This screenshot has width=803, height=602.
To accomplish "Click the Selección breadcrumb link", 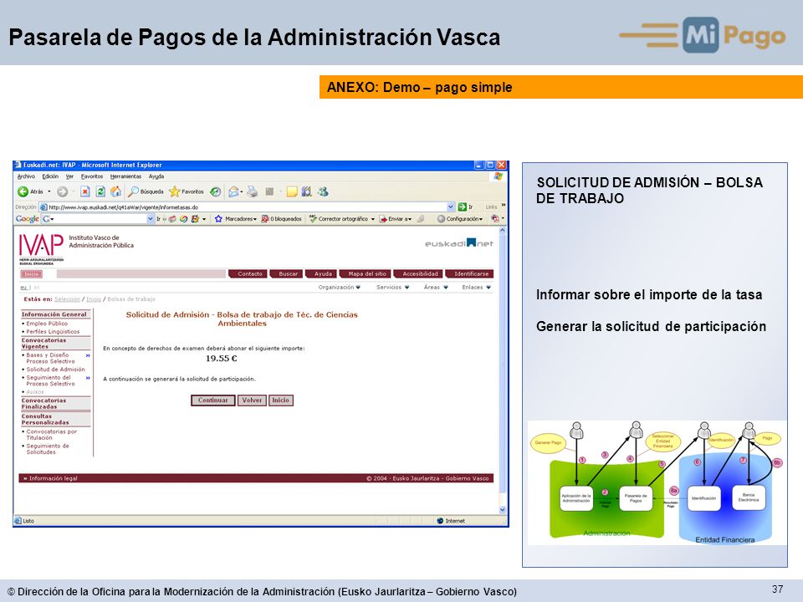I will pos(67,299).
